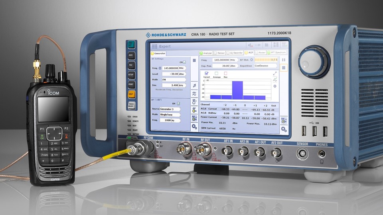Click the limit check waveform icon
Viewport: 383px width, 215px height.
[x=275, y=80]
